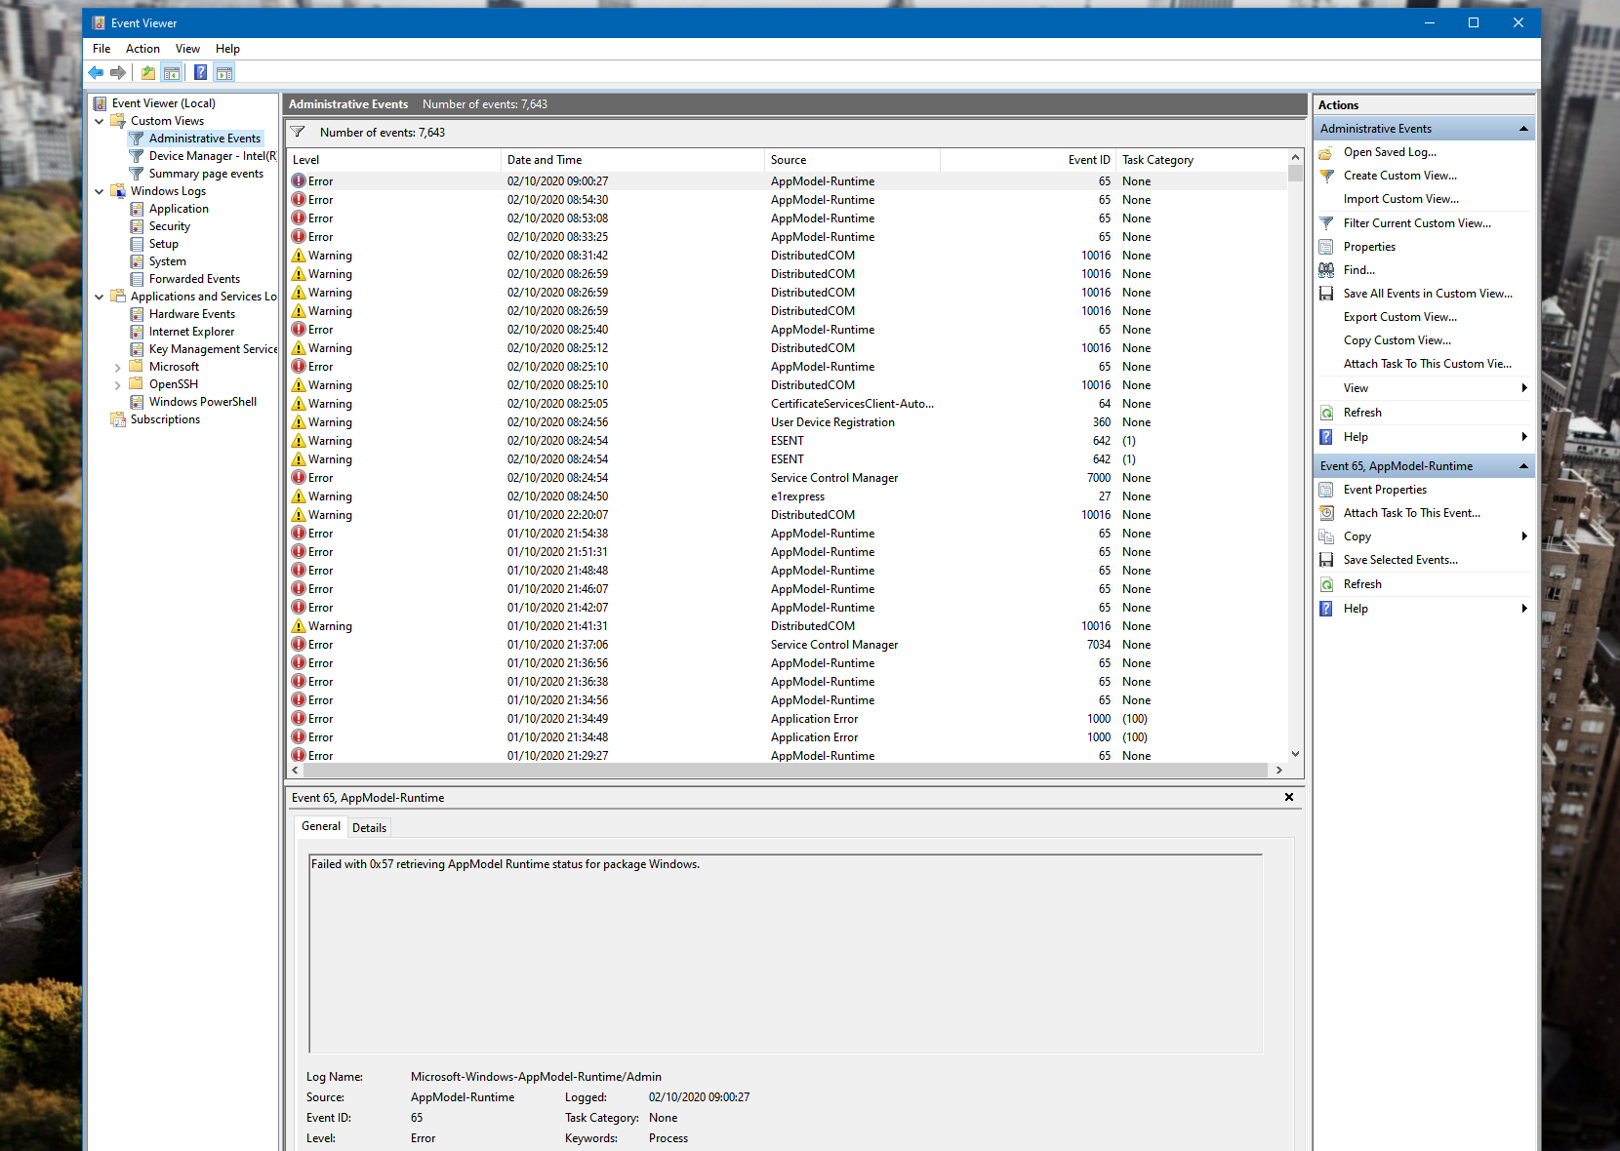Expand the Microsoft folder node
Screen dimensions: 1620x1151
pyautogui.click(x=118, y=368)
